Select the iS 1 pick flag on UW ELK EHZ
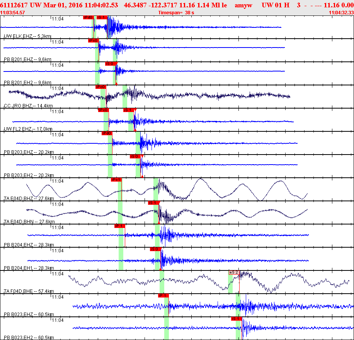 (102, 17)
